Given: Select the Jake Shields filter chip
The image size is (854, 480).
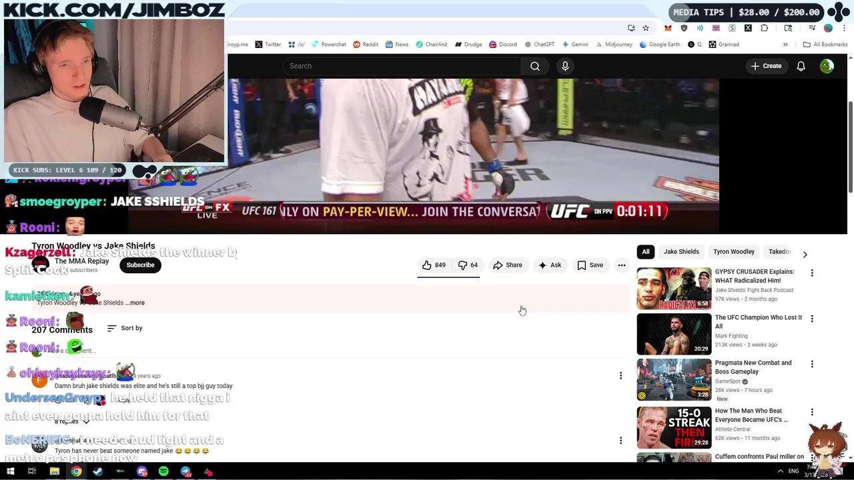Looking at the screenshot, I should pos(681,252).
